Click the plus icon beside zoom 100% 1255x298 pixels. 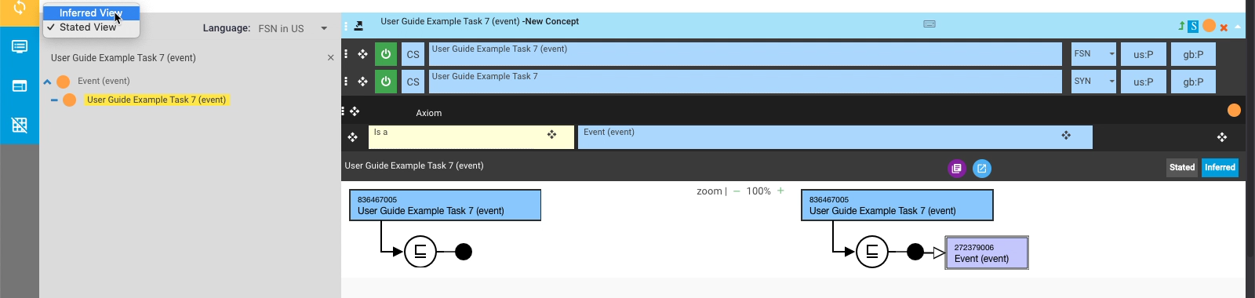pyautogui.click(x=780, y=191)
